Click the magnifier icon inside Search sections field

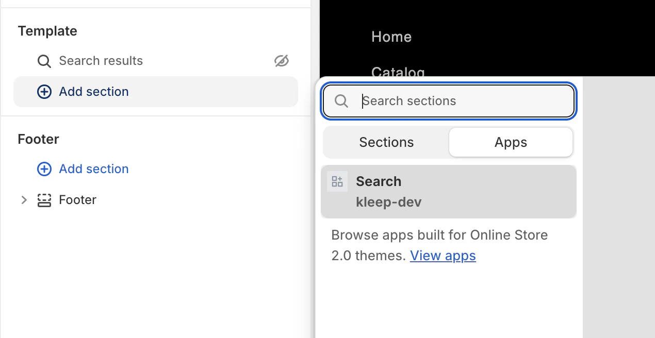tap(341, 101)
